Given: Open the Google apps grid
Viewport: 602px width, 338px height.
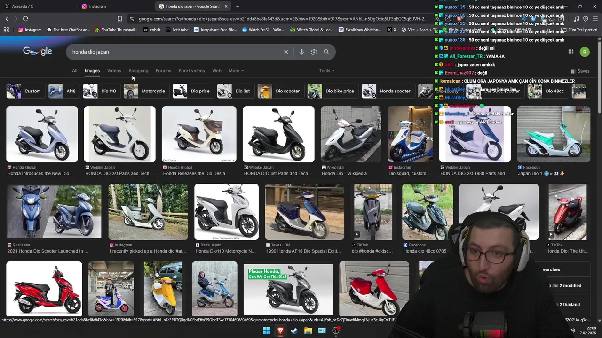Looking at the screenshot, I should [570, 52].
